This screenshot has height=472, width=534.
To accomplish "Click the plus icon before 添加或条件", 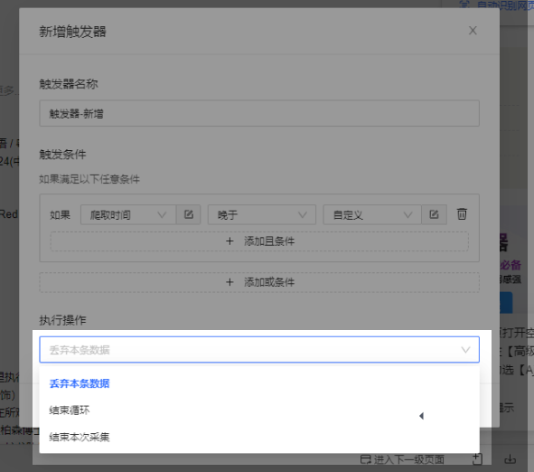I will (230, 282).
